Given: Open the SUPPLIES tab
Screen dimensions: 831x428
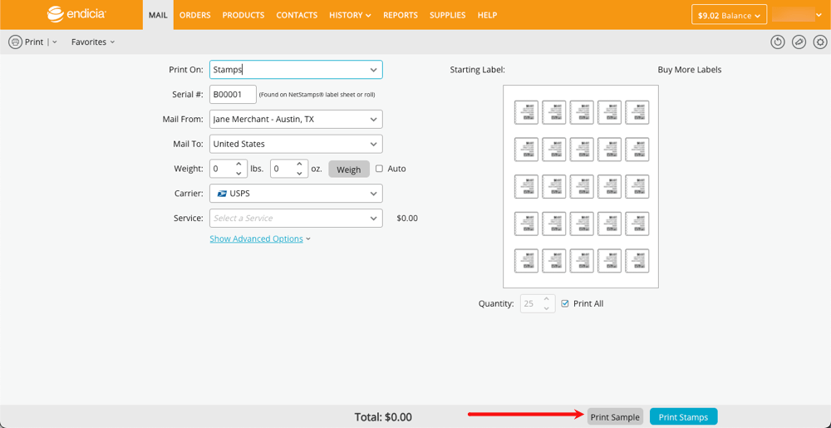Looking at the screenshot, I should tap(447, 15).
